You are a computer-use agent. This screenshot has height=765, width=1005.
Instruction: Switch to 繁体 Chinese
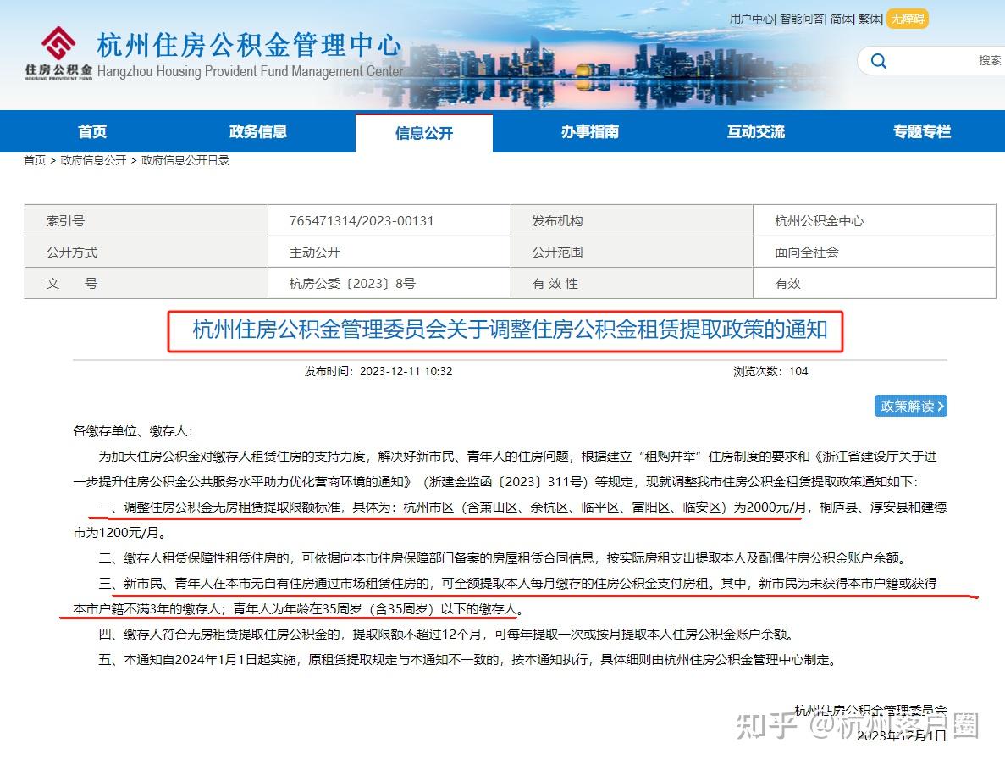pos(870,19)
